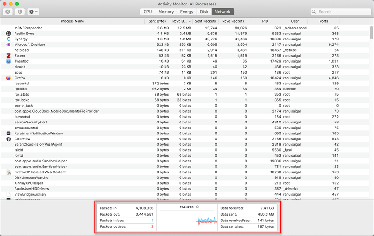Select the SafariCloudHistoryPushAgent row
Screen dimensions: 374x236
point(185,144)
